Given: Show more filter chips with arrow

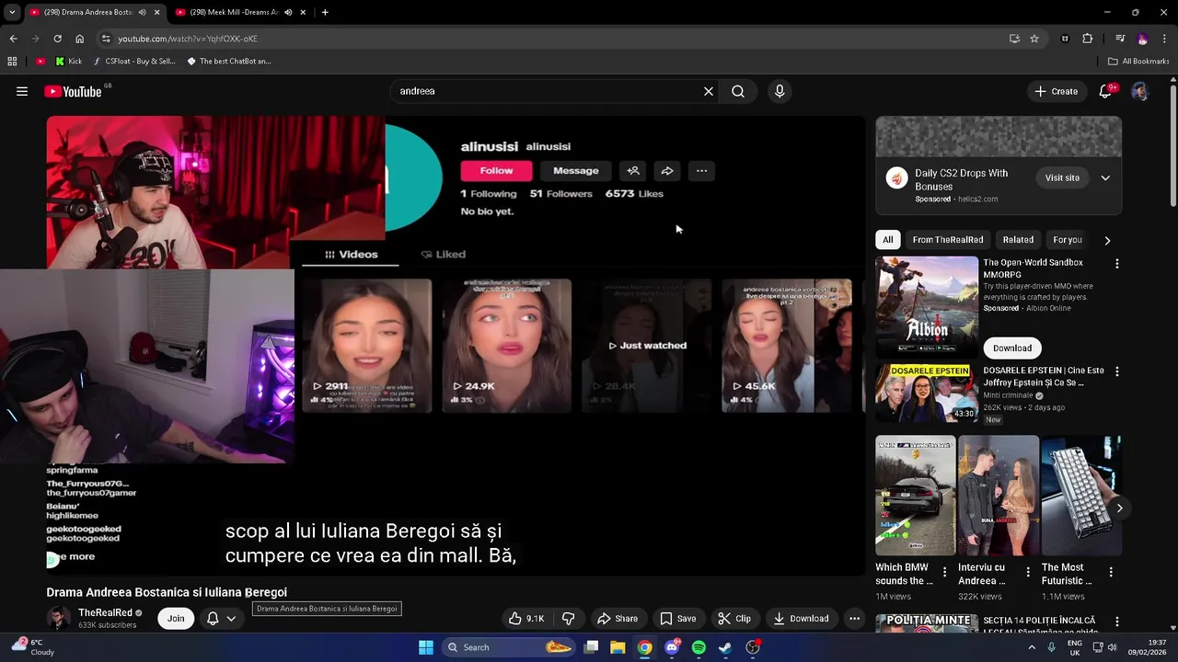Looking at the screenshot, I should pyautogui.click(x=1107, y=240).
